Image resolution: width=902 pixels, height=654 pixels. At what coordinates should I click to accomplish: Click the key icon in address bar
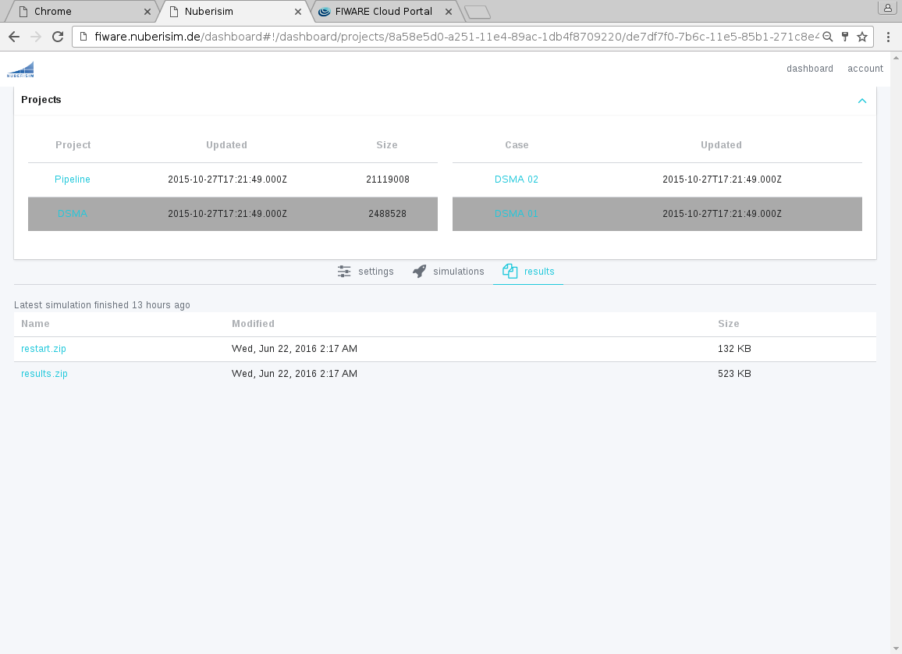click(845, 37)
